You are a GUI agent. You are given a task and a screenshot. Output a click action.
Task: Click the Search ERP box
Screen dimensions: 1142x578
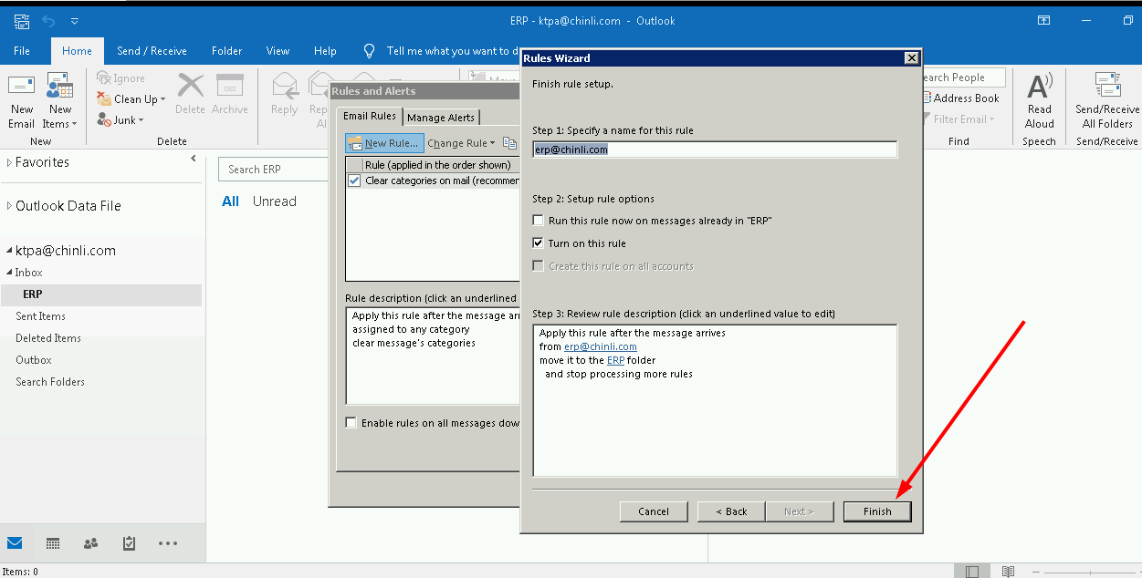pos(273,169)
